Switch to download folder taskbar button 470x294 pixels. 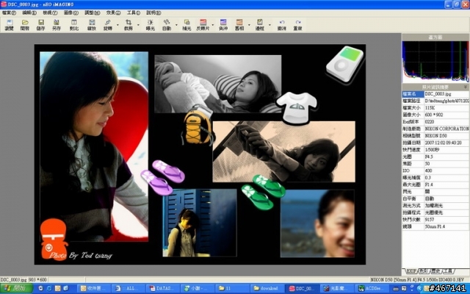(x=266, y=288)
